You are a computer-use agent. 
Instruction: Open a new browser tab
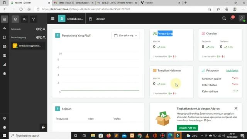186,3
